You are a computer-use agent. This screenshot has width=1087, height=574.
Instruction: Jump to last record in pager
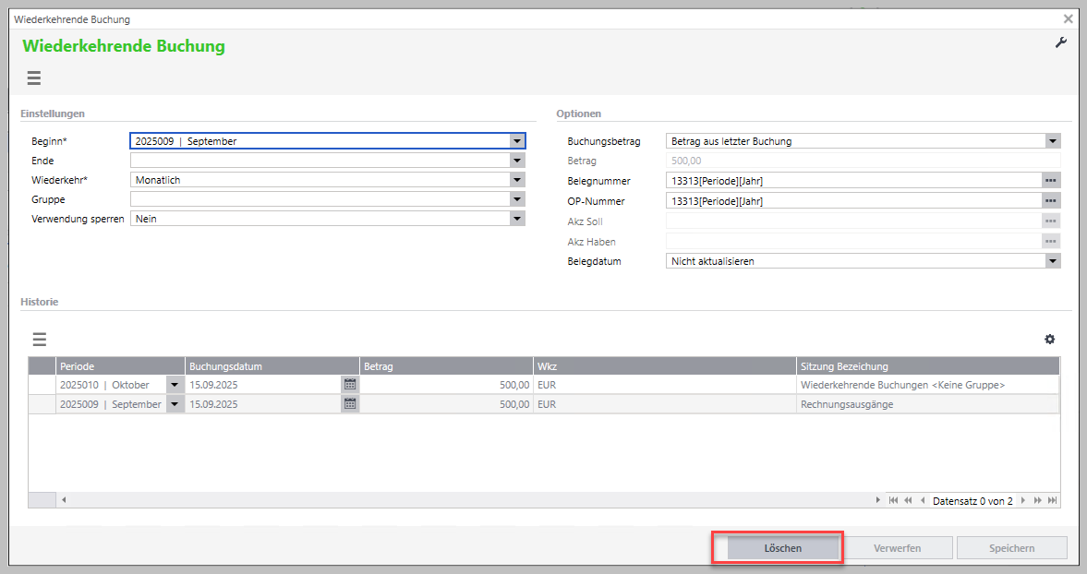(1053, 500)
